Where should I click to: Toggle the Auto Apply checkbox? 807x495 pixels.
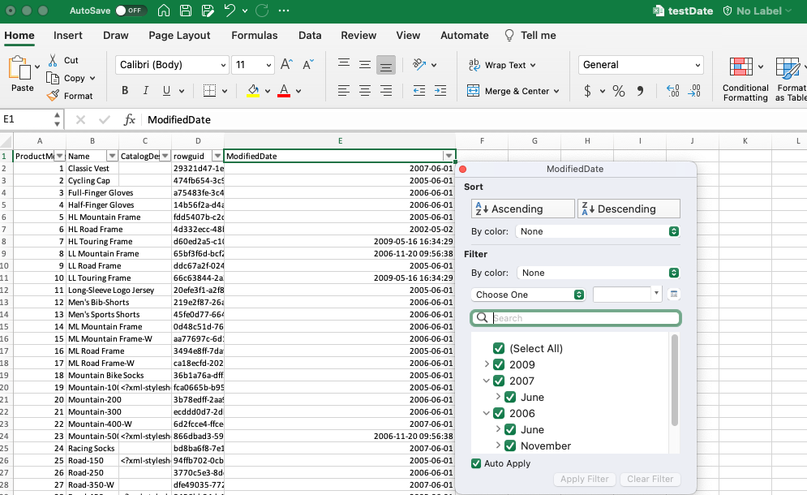(x=476, y=463)
